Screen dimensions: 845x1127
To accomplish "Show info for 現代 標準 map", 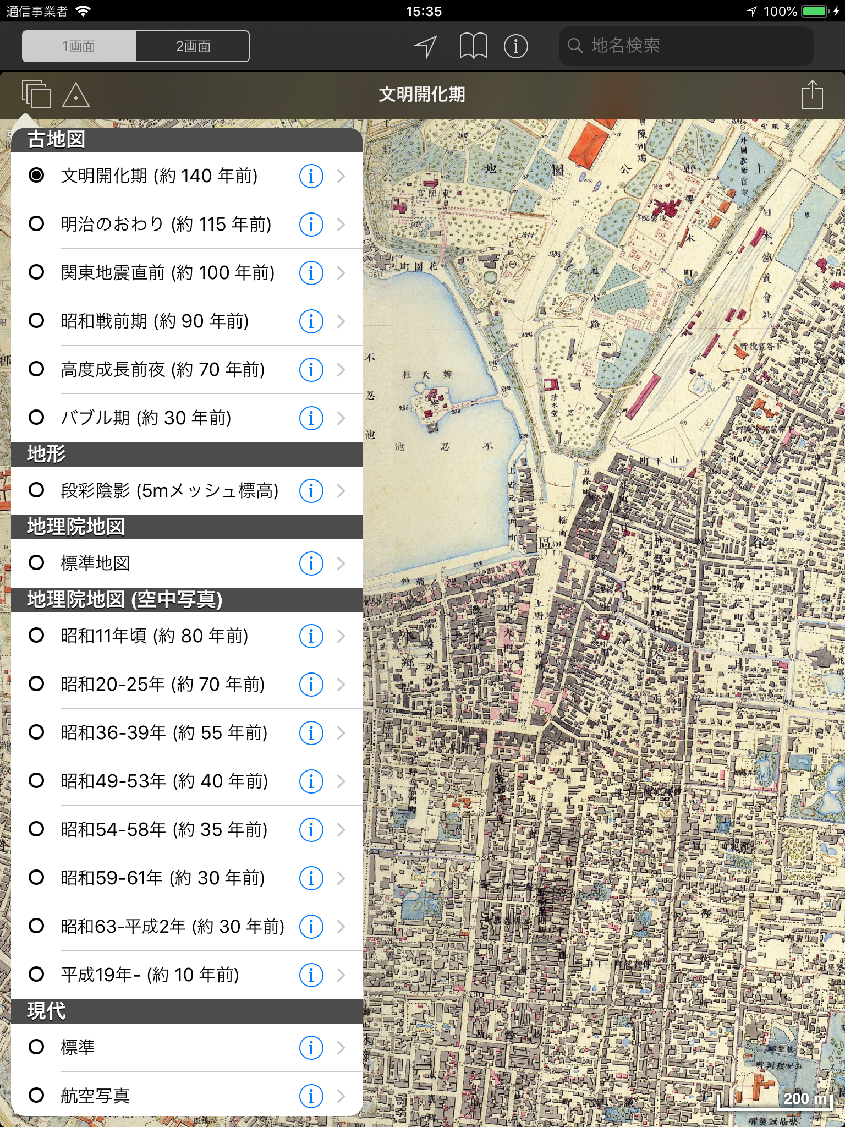I will (x=311, y=1048).
